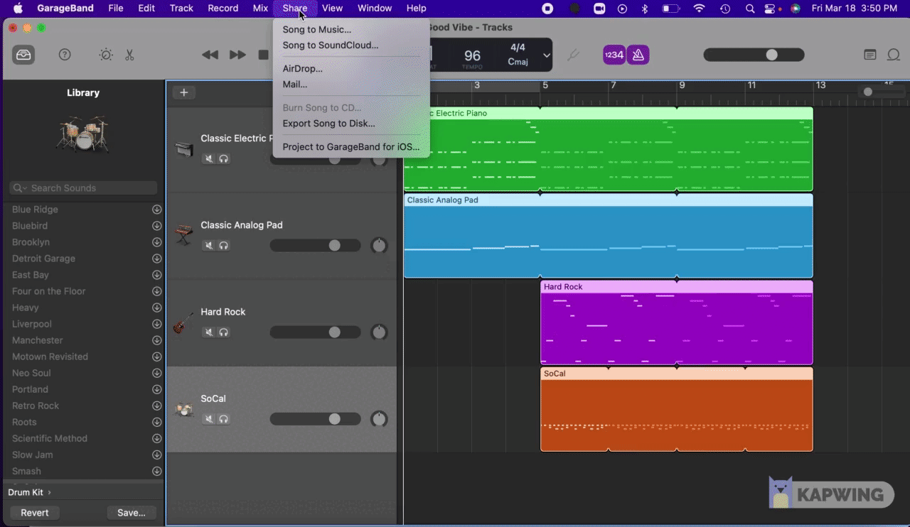The image size is (910, 527).
Task: Select Liverpool in the sounds list
Action: pos(32,324)
